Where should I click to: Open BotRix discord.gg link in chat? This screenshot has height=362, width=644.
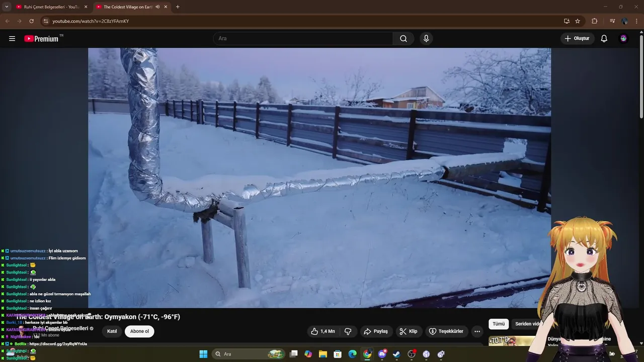pos(58,344)
